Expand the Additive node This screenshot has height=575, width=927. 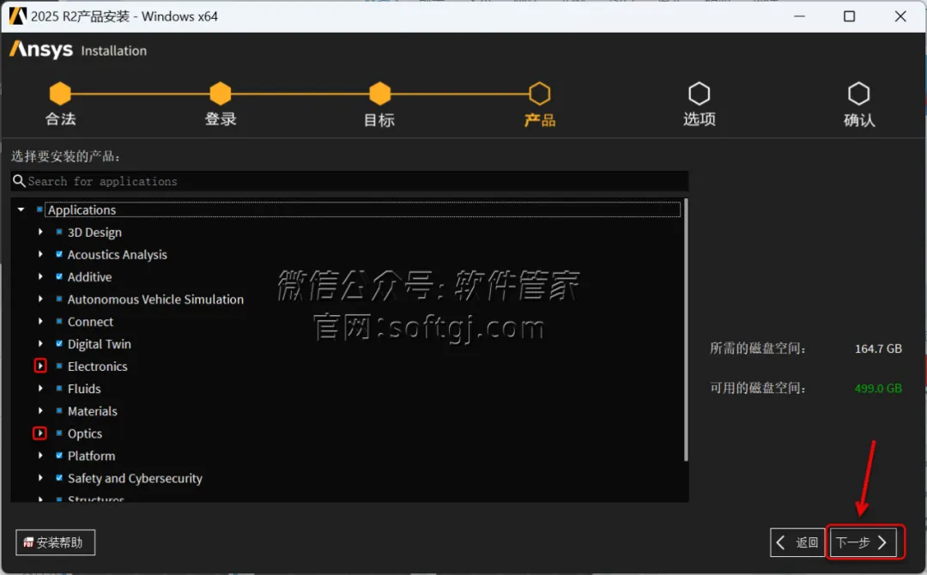pyautogui.click(x=40, y=276)
